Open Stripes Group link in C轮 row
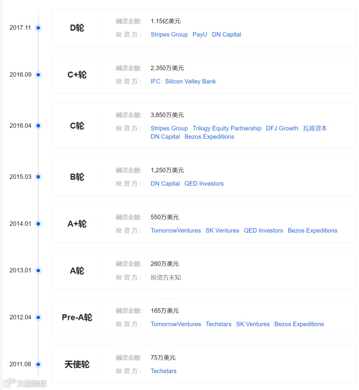 coord(169,128)
